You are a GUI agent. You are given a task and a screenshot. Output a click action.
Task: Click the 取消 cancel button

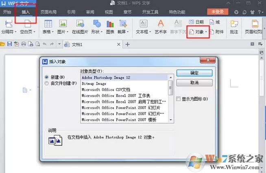[194, 83]
